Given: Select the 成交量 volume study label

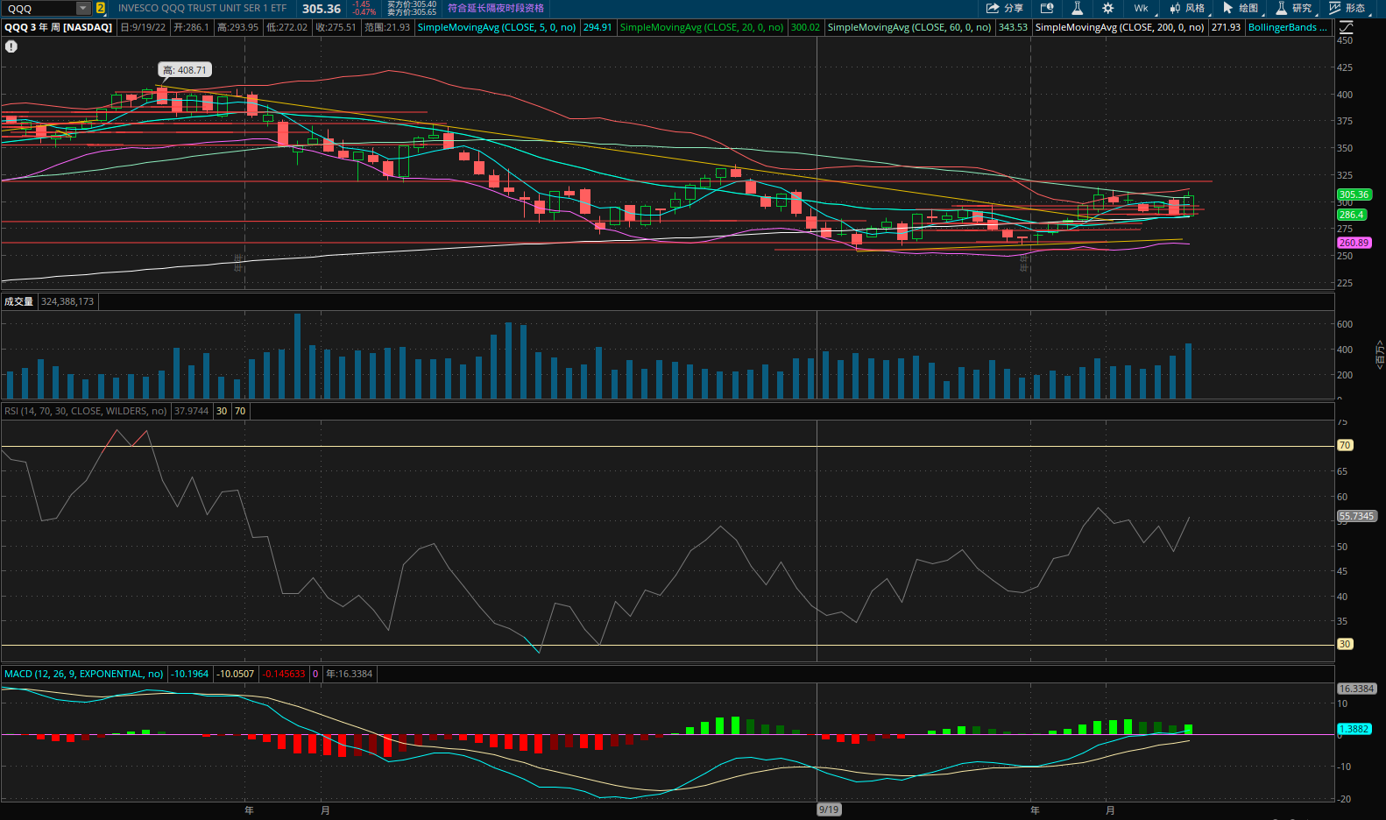Looking at the screenshot, I should [18, 301].
